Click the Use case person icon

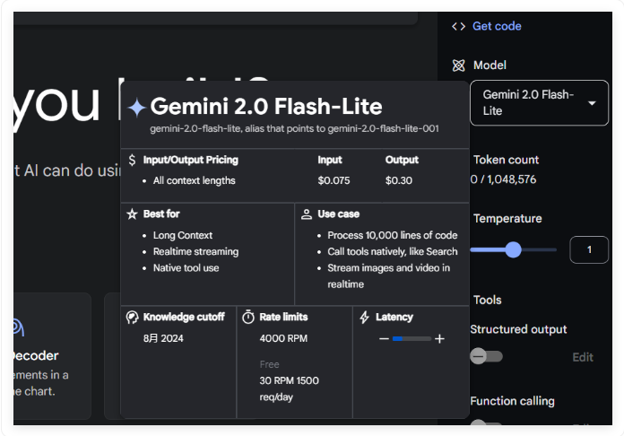307,214
